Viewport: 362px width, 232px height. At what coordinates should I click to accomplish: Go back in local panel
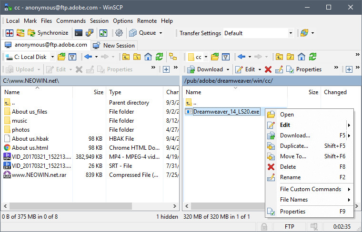point(88,57)
